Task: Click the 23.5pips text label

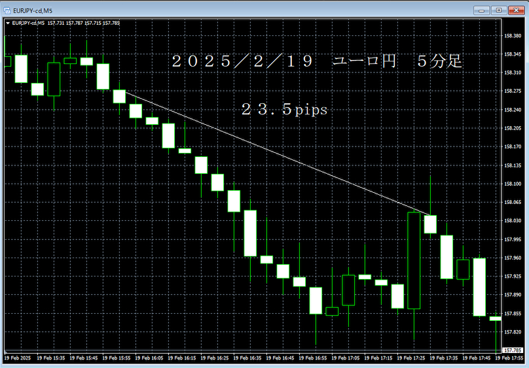Action: click(284, 110)
